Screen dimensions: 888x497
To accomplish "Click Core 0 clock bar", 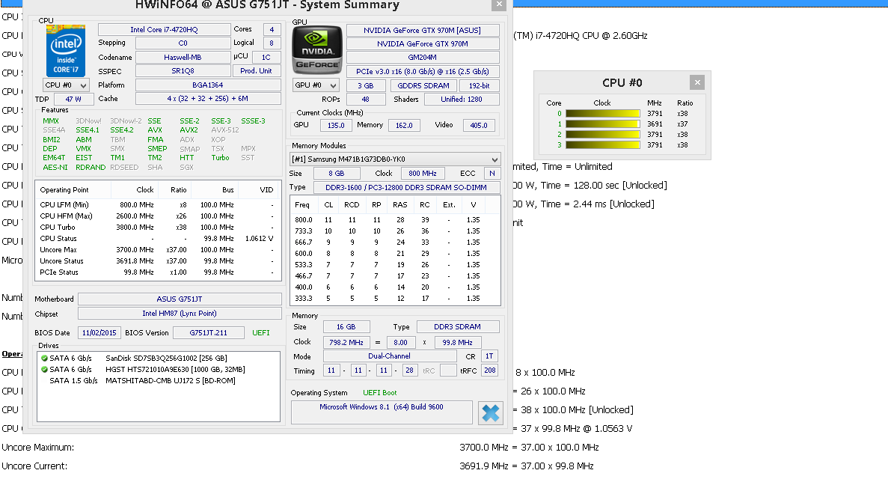I will pos(602,114).
